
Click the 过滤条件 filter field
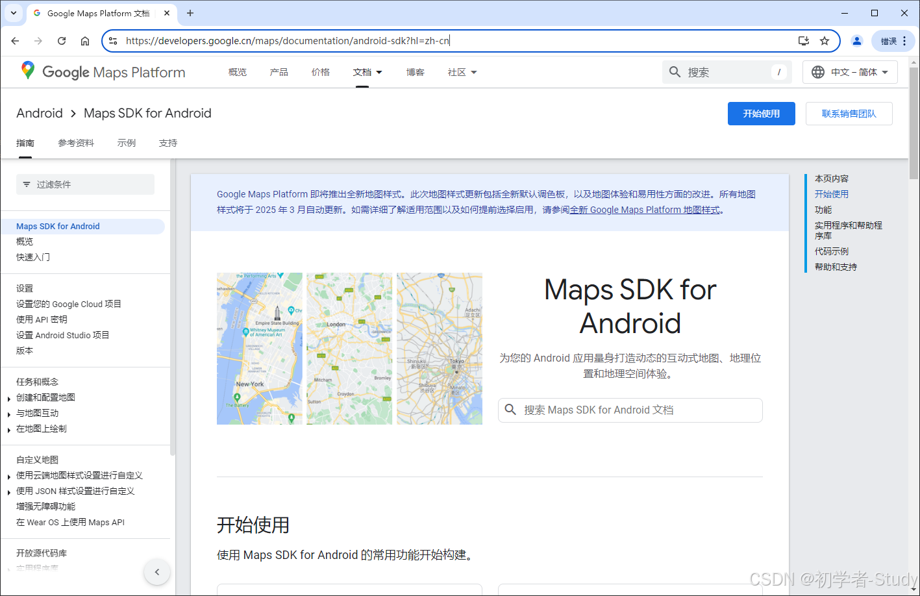86,184
